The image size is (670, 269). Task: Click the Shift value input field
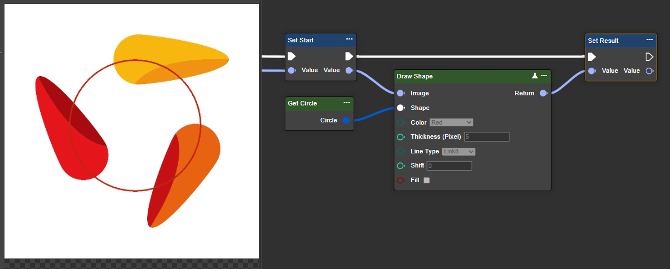pos(449,166)
